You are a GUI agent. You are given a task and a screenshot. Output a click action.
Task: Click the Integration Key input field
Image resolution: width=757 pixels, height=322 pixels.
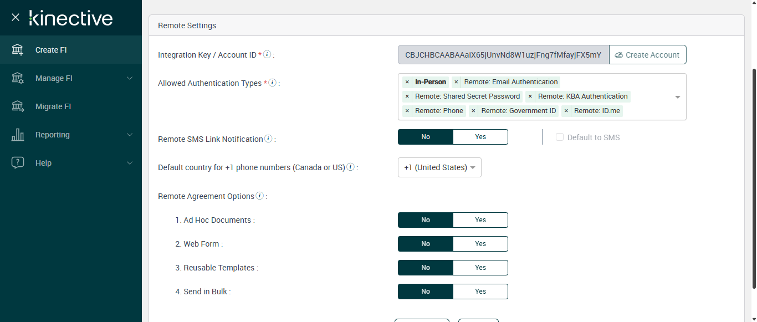point(503,55)
